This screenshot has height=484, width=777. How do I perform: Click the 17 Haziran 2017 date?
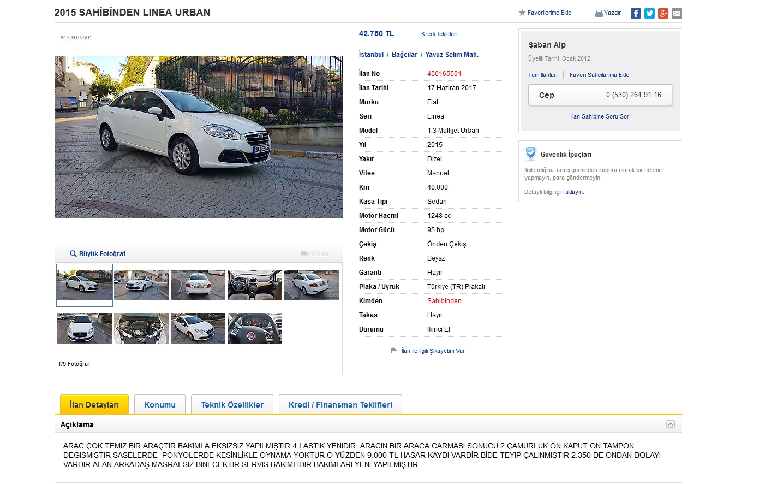click(x=452, y=88)
